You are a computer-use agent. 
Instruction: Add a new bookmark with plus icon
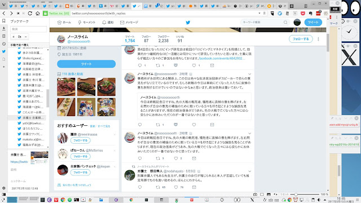(14, 37)
